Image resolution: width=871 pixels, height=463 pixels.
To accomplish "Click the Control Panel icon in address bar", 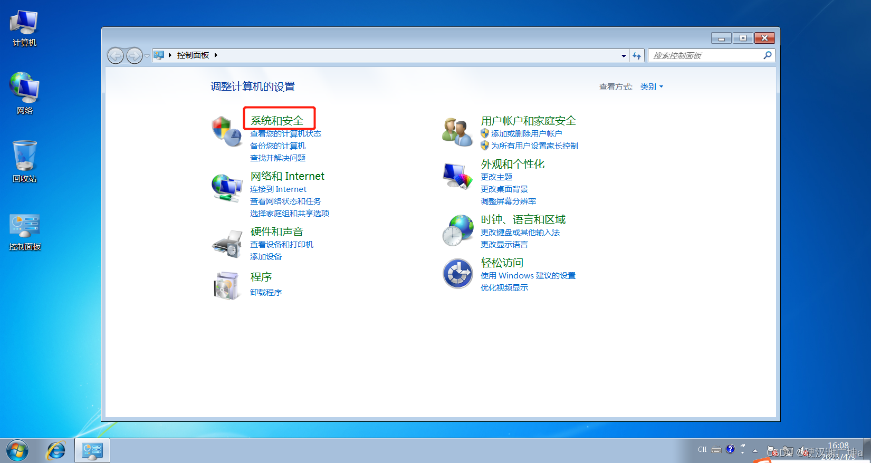I will click(159, 55).
